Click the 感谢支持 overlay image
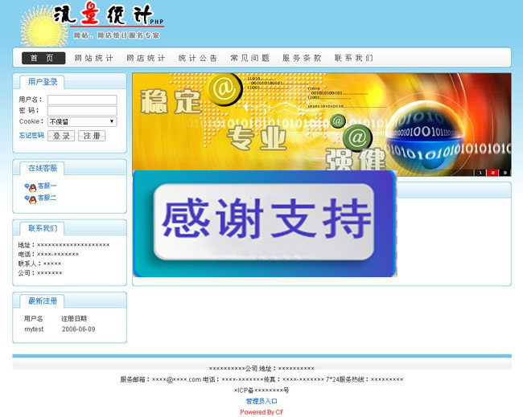This screenshot has width=523, height=417. tap(265, 223)
